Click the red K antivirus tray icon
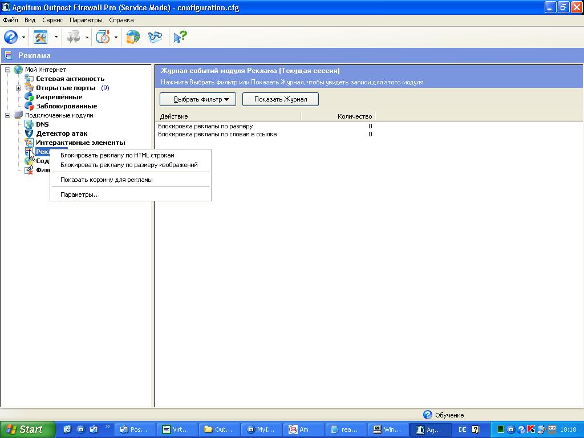 pyautogui.click(x=531, y=429)
